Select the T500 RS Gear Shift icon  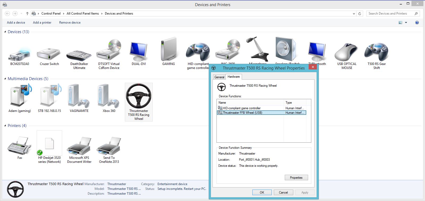[x=376, y=52]
